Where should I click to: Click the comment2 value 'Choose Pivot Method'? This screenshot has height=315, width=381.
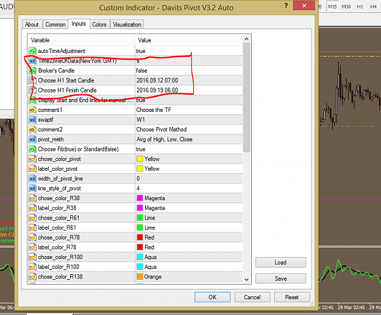[x=162, y=130]
